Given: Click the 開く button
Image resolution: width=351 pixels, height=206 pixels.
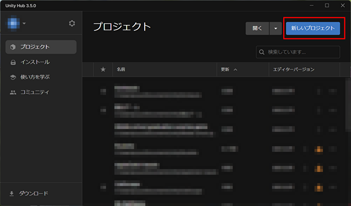Looking at the screenshot, I should (x=257, y=28).
